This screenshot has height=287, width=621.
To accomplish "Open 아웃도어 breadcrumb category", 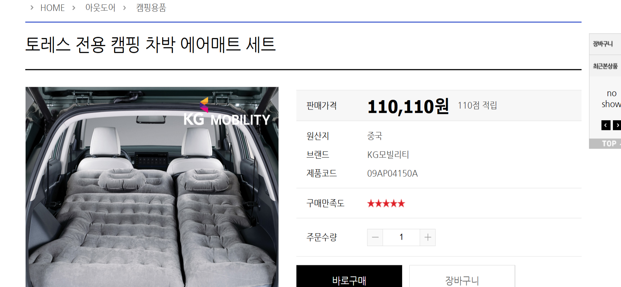I will 100,8.
